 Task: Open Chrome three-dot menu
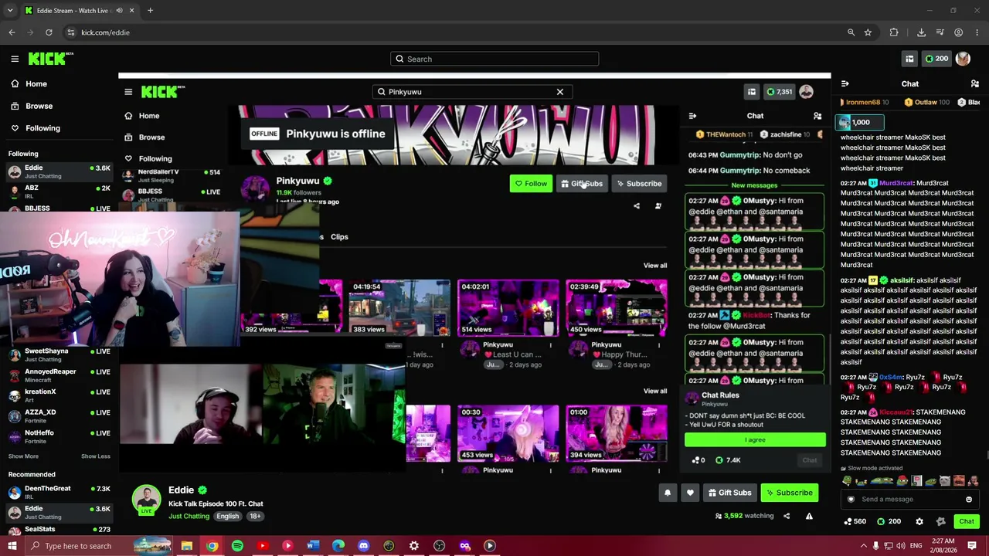[x=977, y=32]
